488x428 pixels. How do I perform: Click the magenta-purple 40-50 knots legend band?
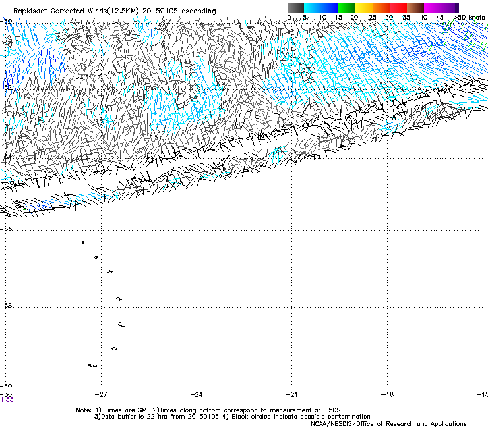click(441, 8)
